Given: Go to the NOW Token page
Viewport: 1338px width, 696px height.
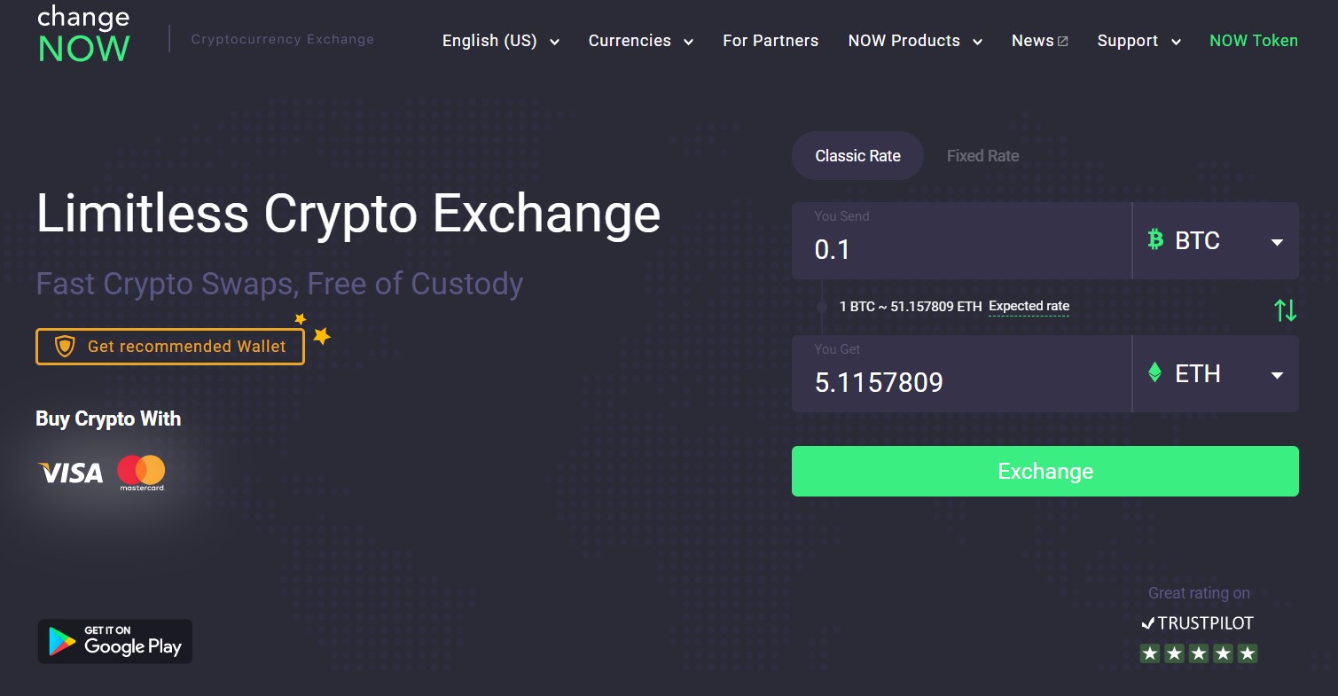Looking at the screenshot, I should click(x=1254, y=41).
